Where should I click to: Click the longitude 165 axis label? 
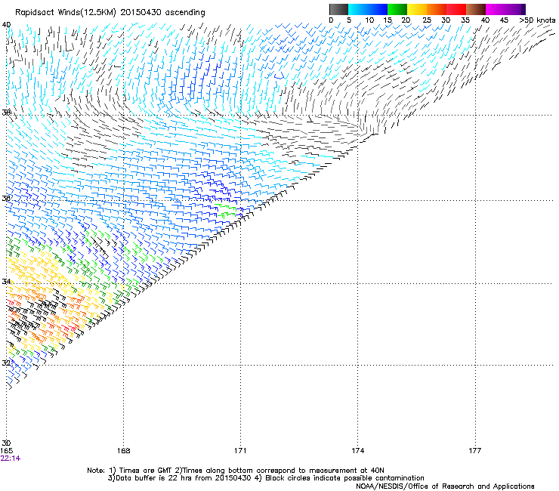pyautogui.click(x=6, y=451)
